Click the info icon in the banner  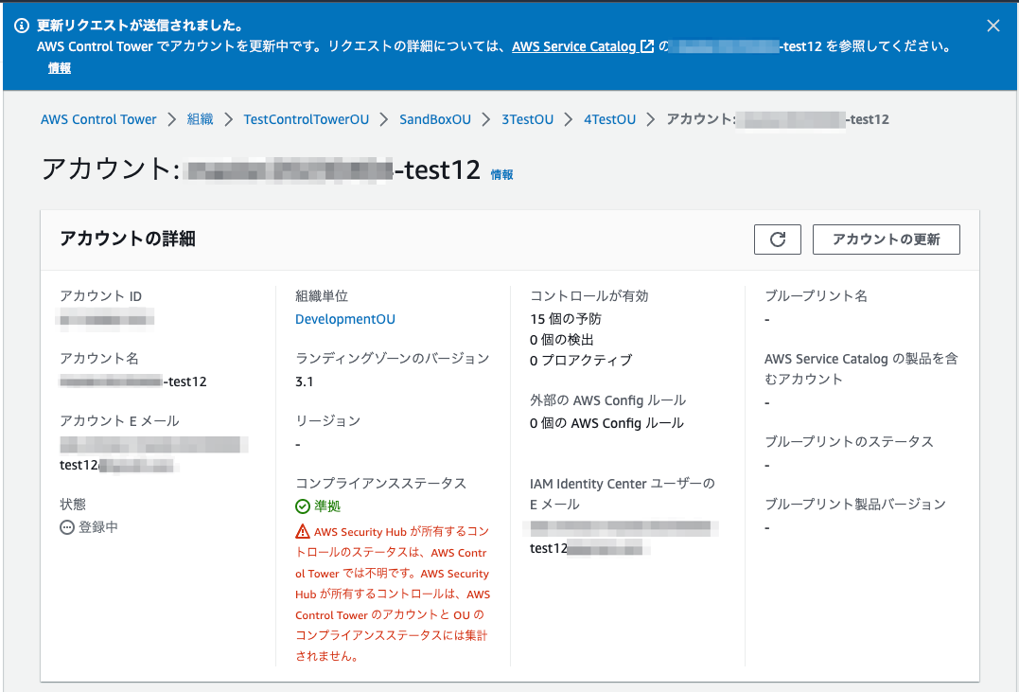point(22,26)
